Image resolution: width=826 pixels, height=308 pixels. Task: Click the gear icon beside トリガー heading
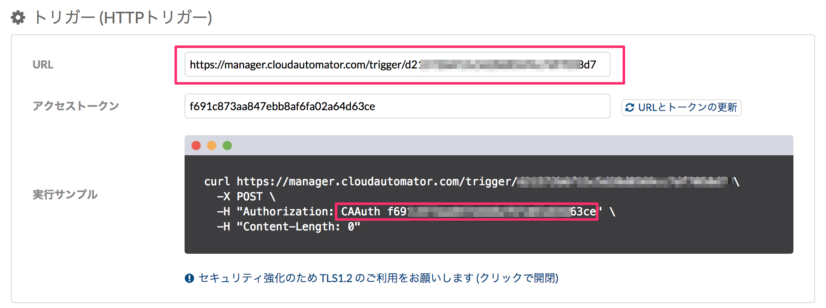[18, 18]
